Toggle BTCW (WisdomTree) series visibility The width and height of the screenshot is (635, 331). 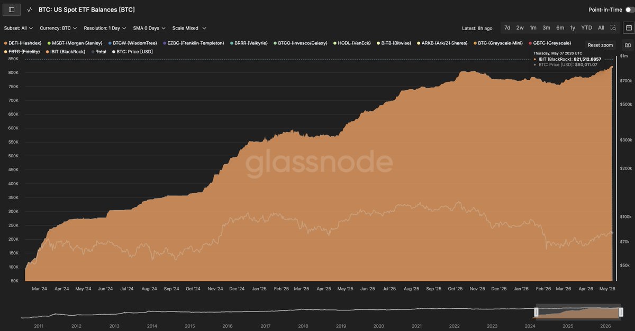point(132,43)
